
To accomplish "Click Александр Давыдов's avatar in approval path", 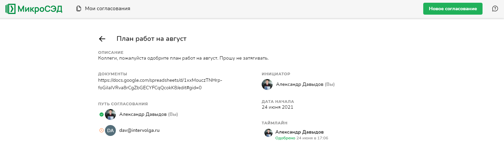I will pyautogui.click(x=110, y=114).
